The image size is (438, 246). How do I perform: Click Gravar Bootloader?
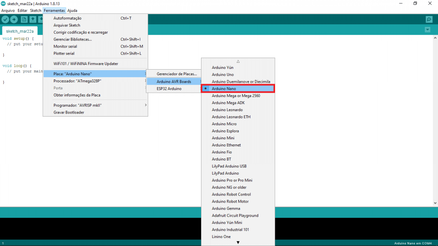pos(68,112)
